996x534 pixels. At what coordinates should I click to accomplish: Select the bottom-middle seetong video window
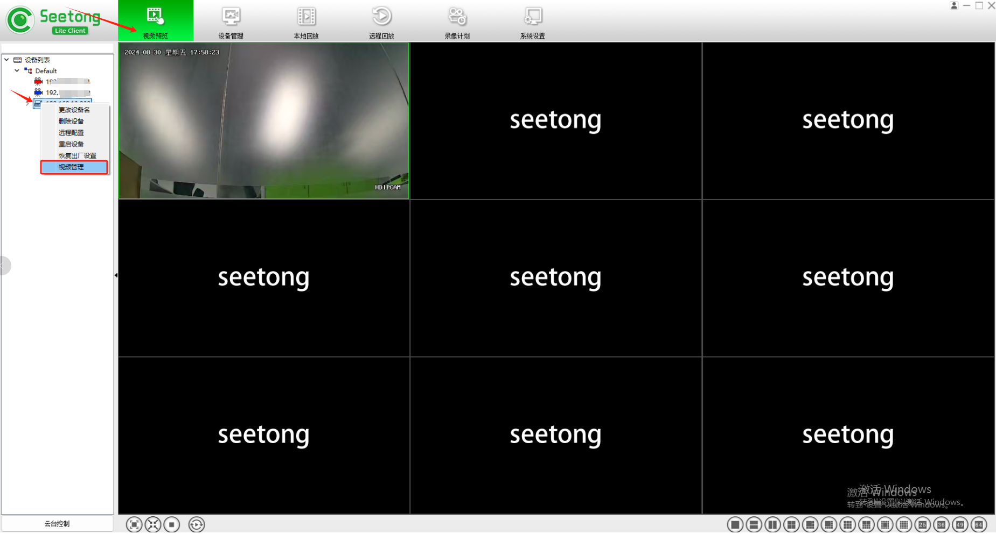[x=556, y=436]
